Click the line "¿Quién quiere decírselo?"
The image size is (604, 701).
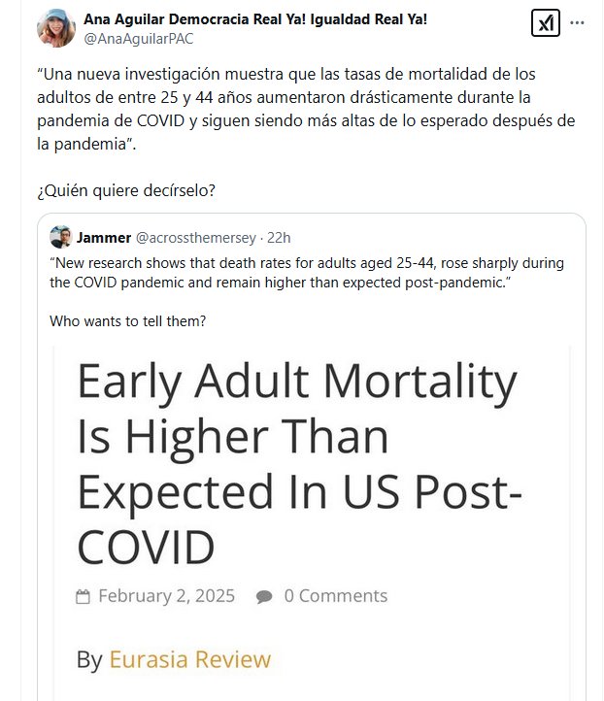pyautogui.click(x=126, y=190)
